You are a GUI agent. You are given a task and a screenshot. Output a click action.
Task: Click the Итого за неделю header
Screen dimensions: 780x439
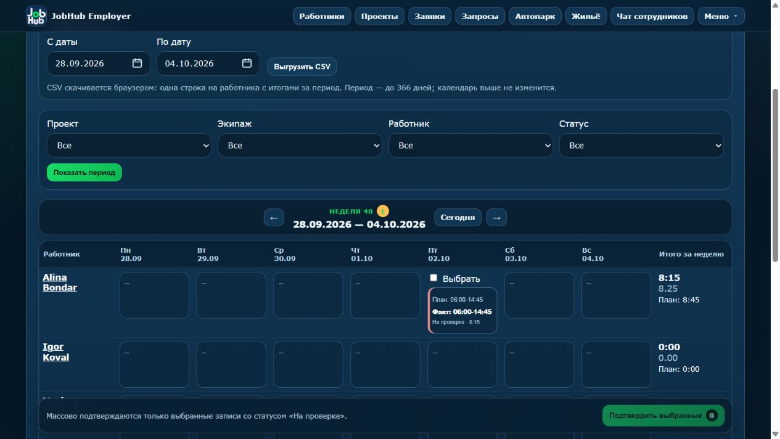pos(691,254)
